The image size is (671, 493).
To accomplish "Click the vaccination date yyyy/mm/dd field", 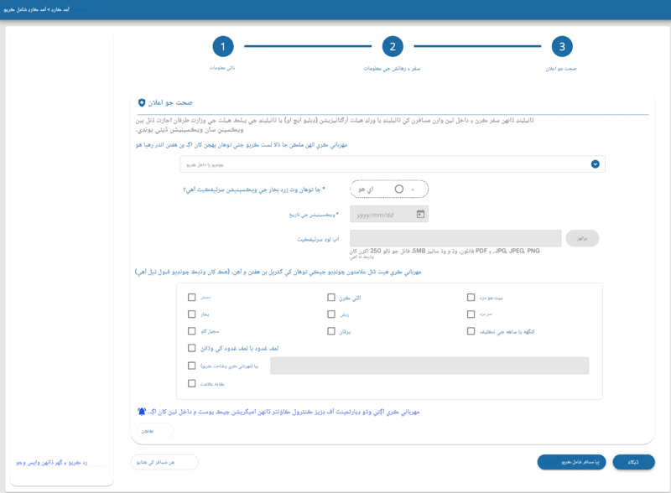I will coord(389,215).
